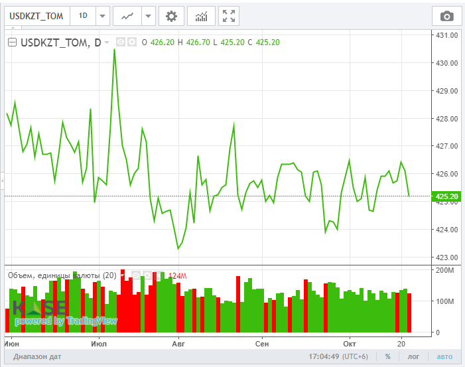Click the 1D timeframe button

(x=82, y=16)
